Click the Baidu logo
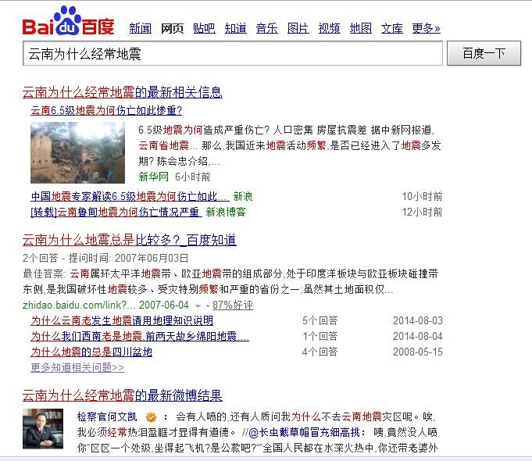Image resolution: width=532 pixels, height=461 pixels. click(68, 21)
